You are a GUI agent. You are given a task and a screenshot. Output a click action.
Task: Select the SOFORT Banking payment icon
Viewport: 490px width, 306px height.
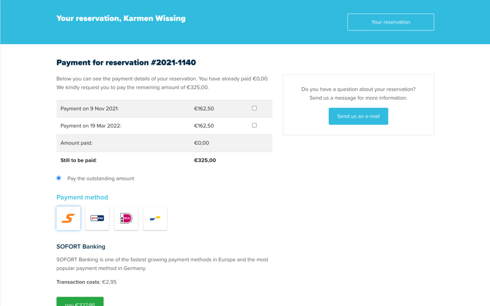click(68, 218)
